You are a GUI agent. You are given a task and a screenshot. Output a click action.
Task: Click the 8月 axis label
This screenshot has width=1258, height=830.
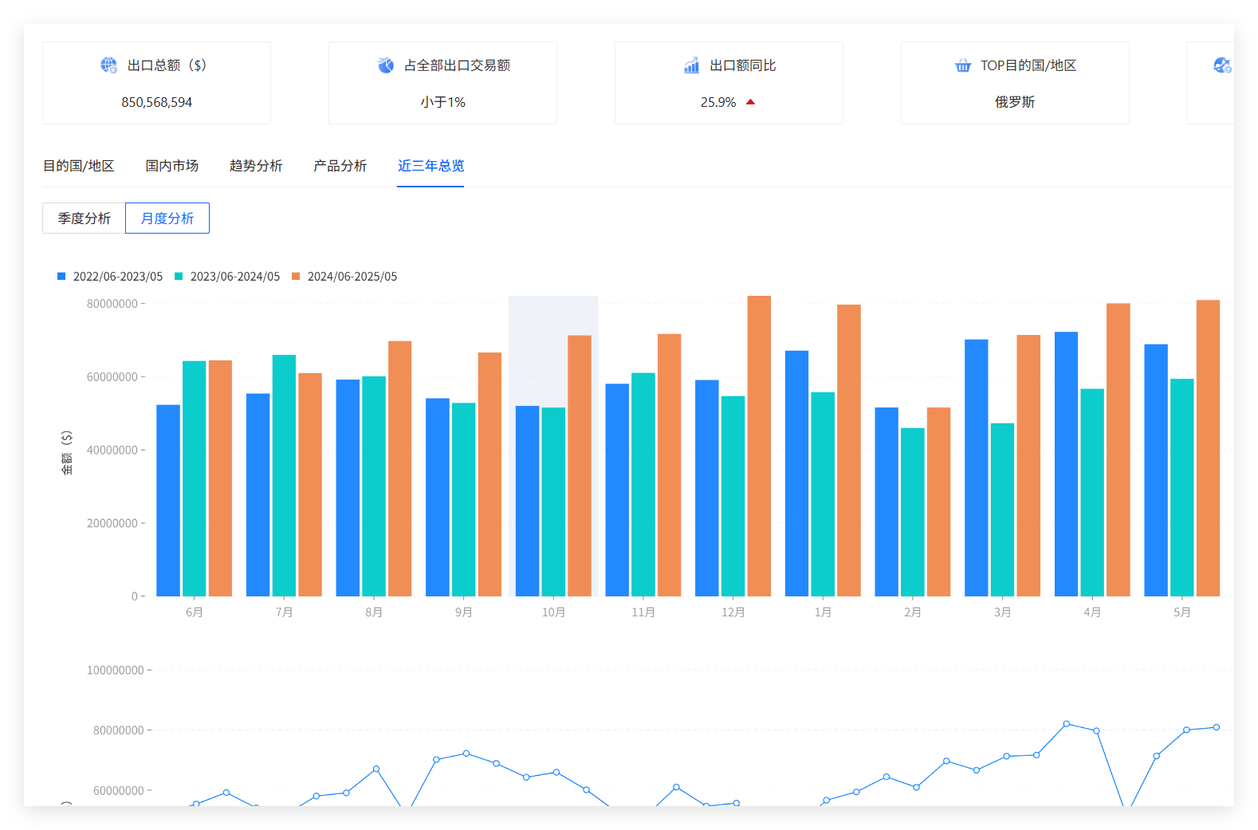pos(374,612)
